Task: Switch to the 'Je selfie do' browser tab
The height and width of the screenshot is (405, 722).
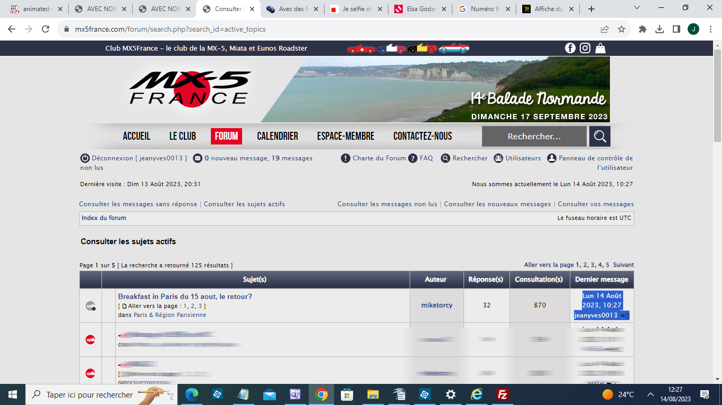Action: [x=356, y=9]
